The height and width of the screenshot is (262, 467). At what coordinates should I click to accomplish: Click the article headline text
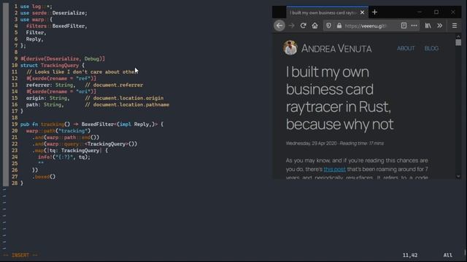[339, 98]
